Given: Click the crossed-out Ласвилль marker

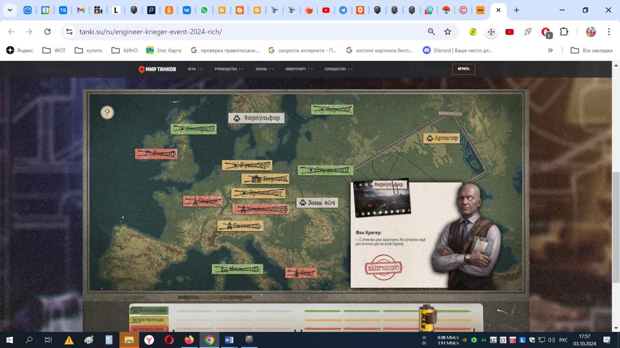Looking at the screenshot, I should click(240, 226).
